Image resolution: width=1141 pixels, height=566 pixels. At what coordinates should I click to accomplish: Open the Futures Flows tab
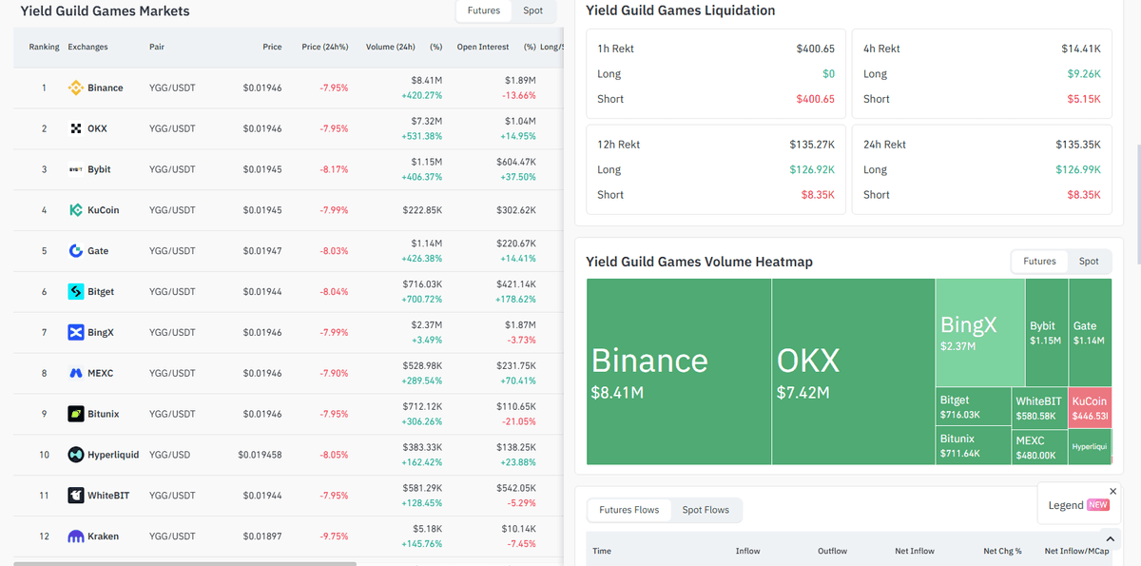(629, 510)
